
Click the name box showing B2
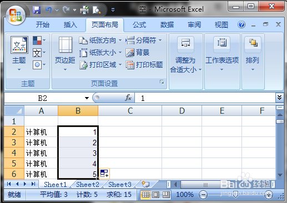point(43,98)
